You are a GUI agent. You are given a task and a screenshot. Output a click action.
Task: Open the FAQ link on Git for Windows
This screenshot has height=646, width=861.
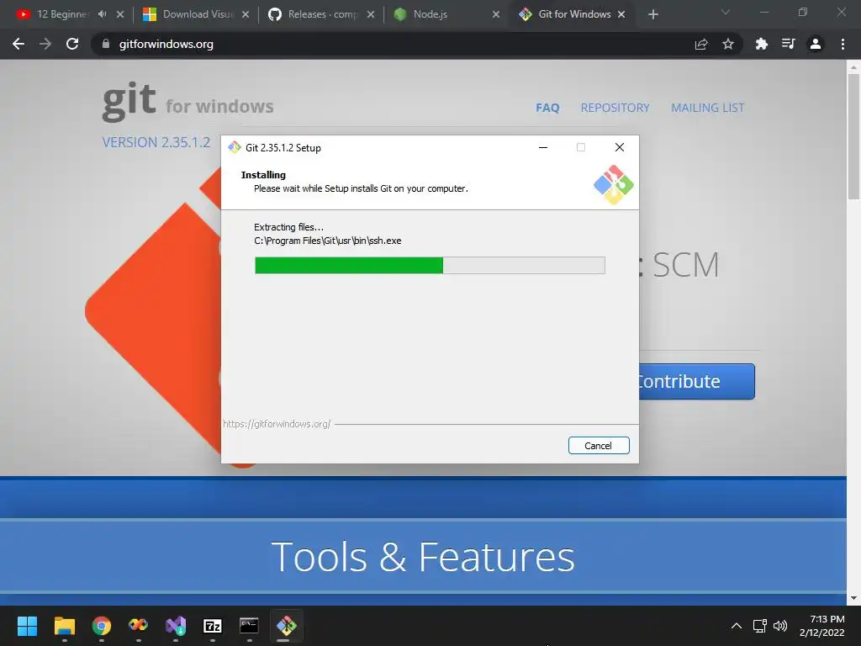click(547, 108)
